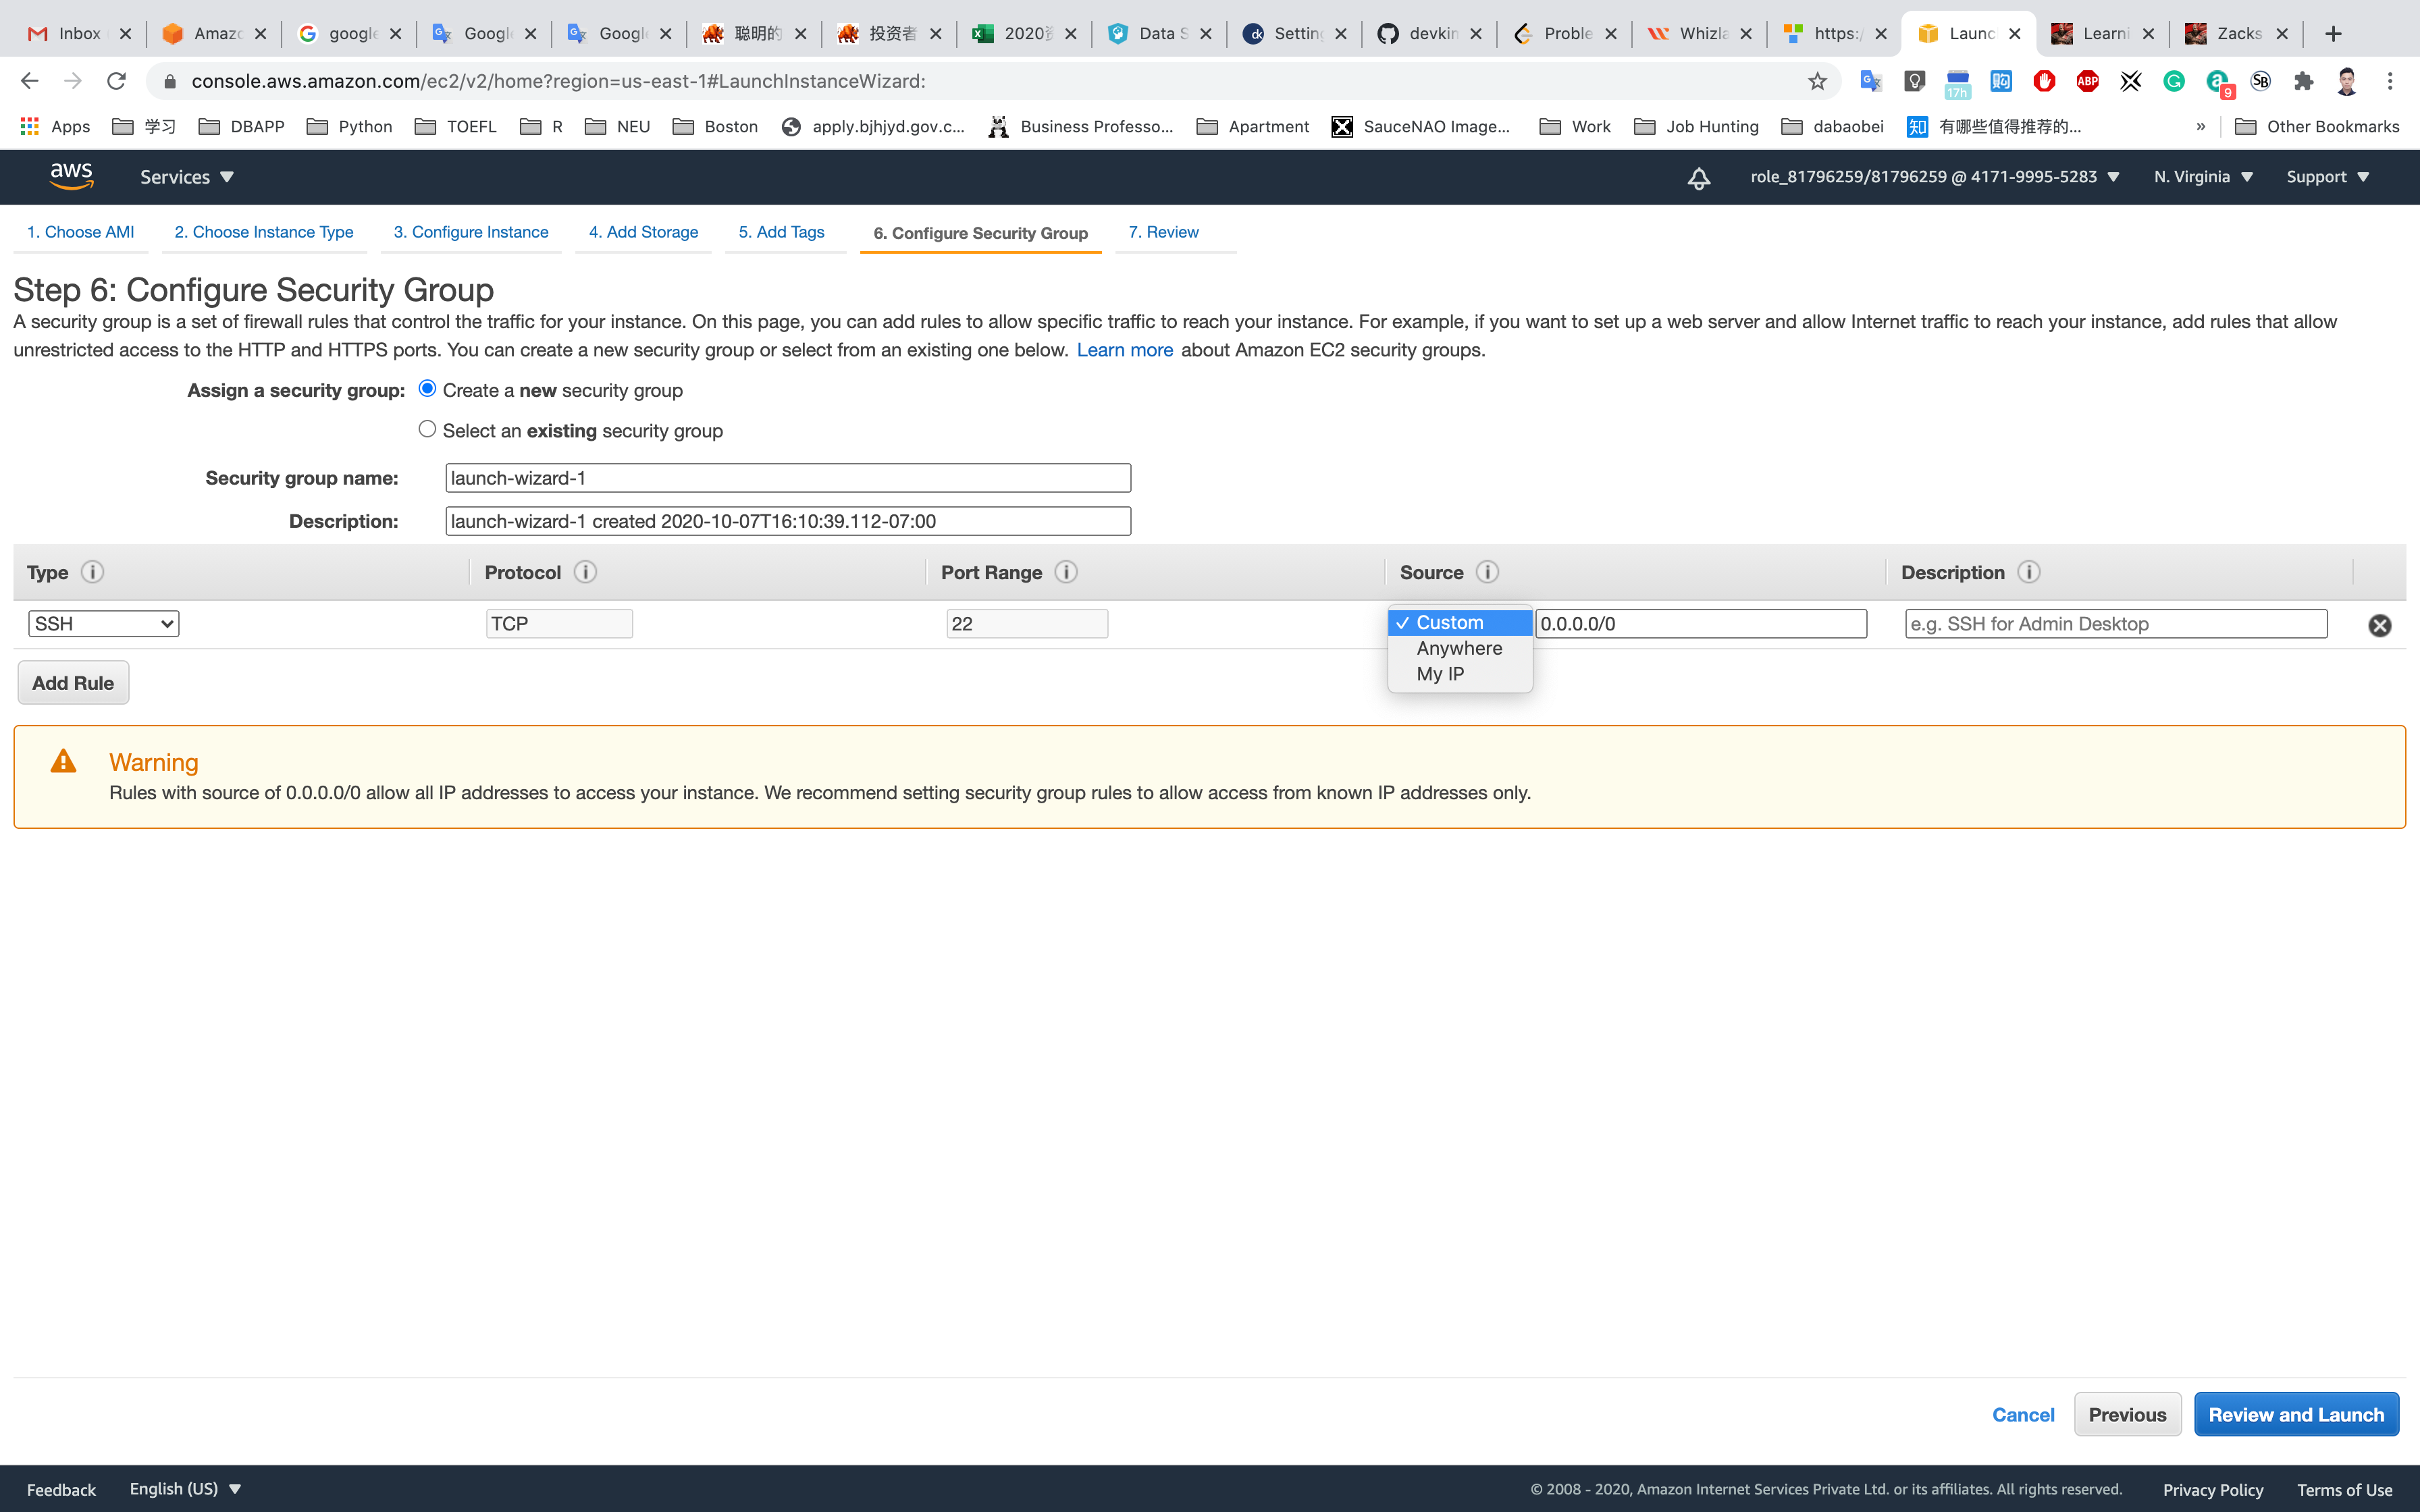Select Create a new security group

pos(427,388)
